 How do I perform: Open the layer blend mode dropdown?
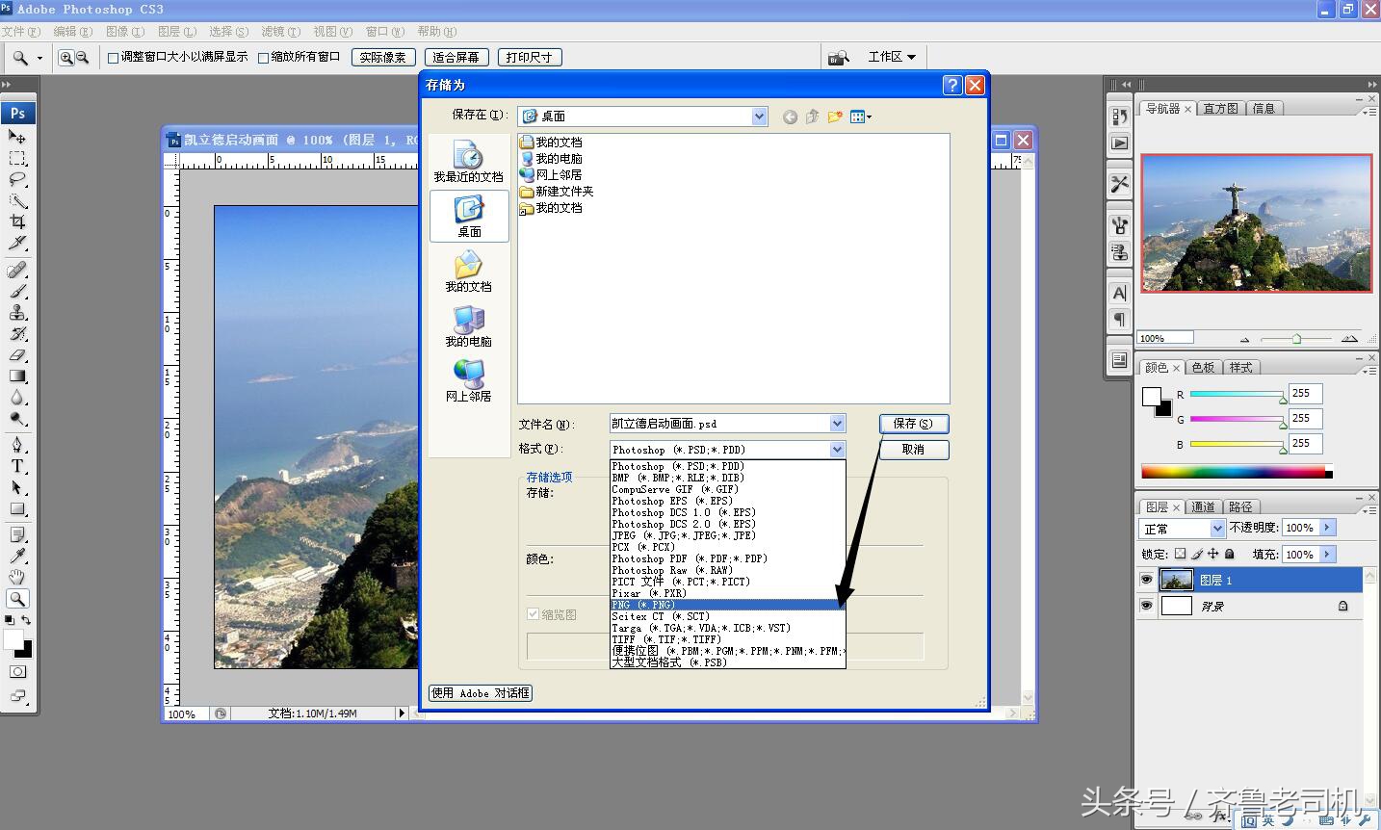[1182, 529]
